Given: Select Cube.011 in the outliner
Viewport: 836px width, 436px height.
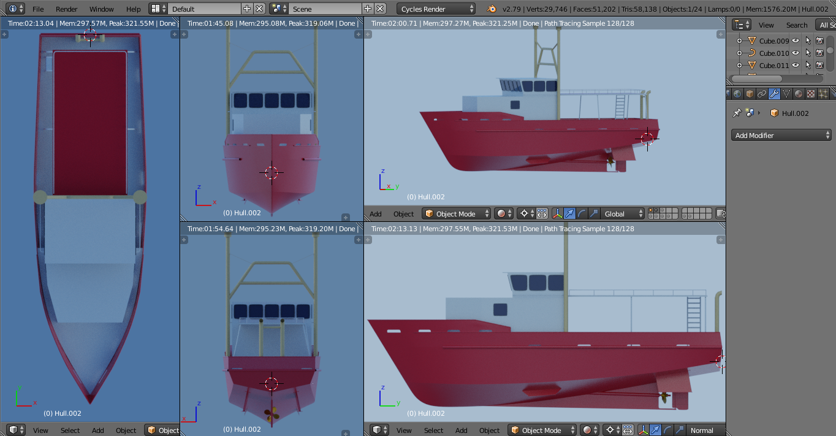Looking at the screenshot, I should click(774, 65).
